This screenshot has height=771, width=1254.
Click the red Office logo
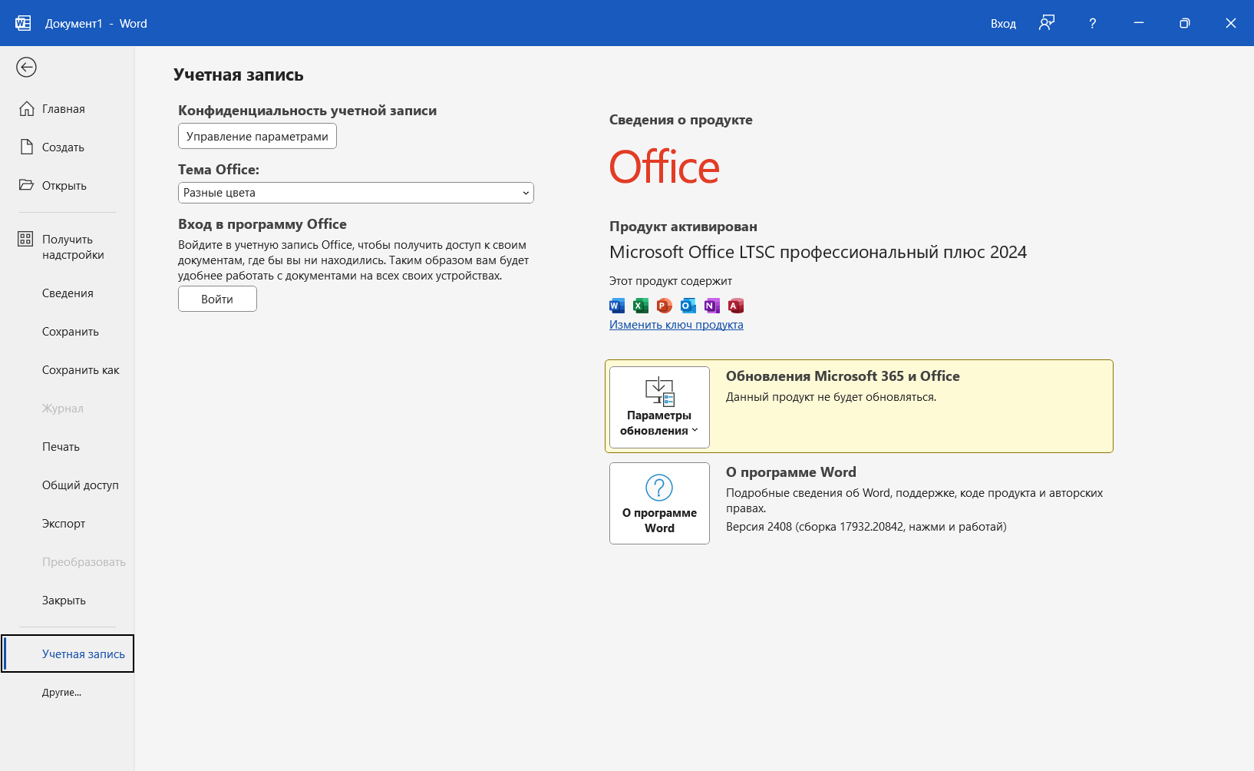(665, 167)
